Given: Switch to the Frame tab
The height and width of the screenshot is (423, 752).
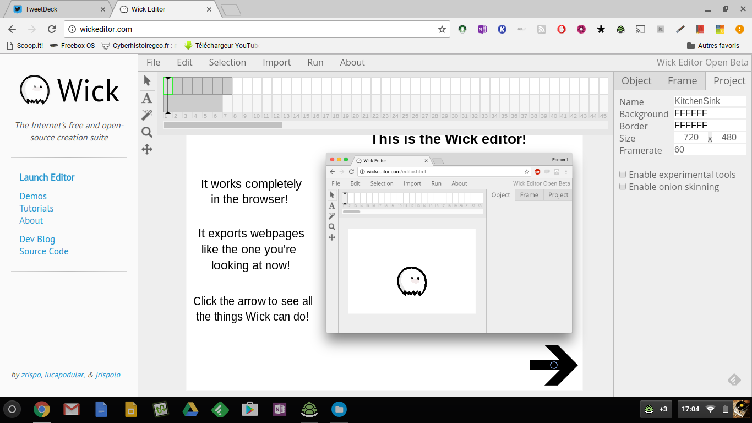Looking at the screenshot, I should [683, 80].
